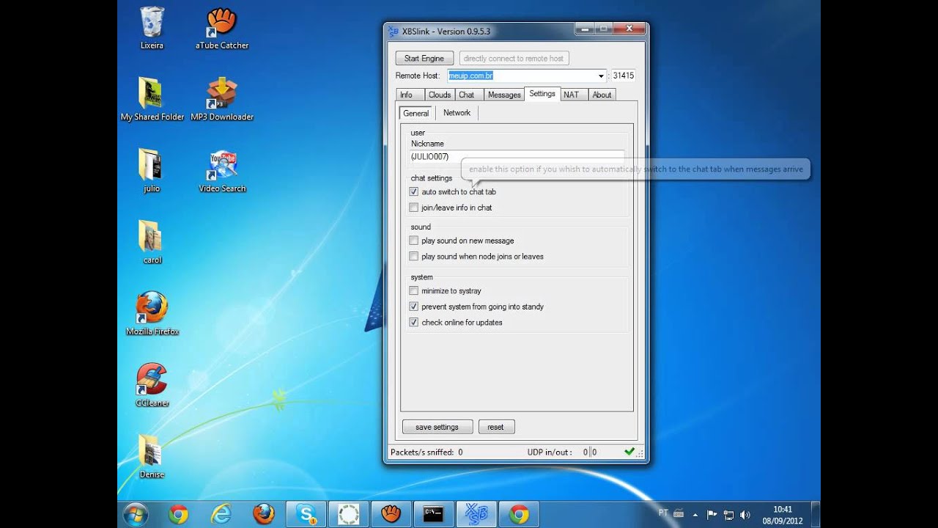Switch to the About tab
Screen dimensions: 938x528
tap(602, 95)
